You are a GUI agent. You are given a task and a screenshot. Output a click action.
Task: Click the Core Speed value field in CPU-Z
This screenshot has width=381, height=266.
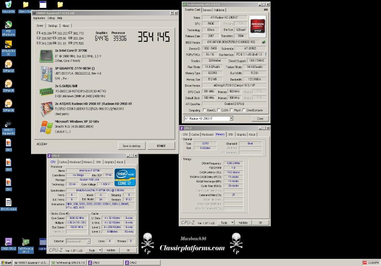(x=77, y=218)
